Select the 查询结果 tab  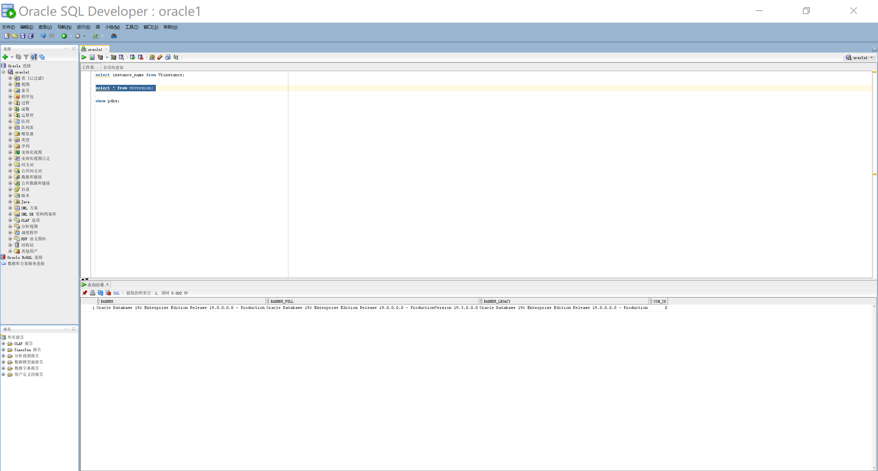95,285
